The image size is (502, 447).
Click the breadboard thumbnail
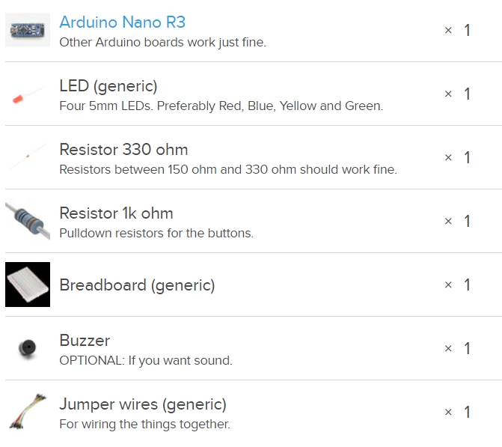coord(28,285)
